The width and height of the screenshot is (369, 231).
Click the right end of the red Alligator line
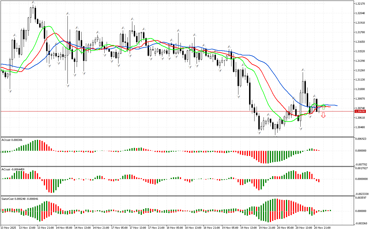[x=330, y=107]
